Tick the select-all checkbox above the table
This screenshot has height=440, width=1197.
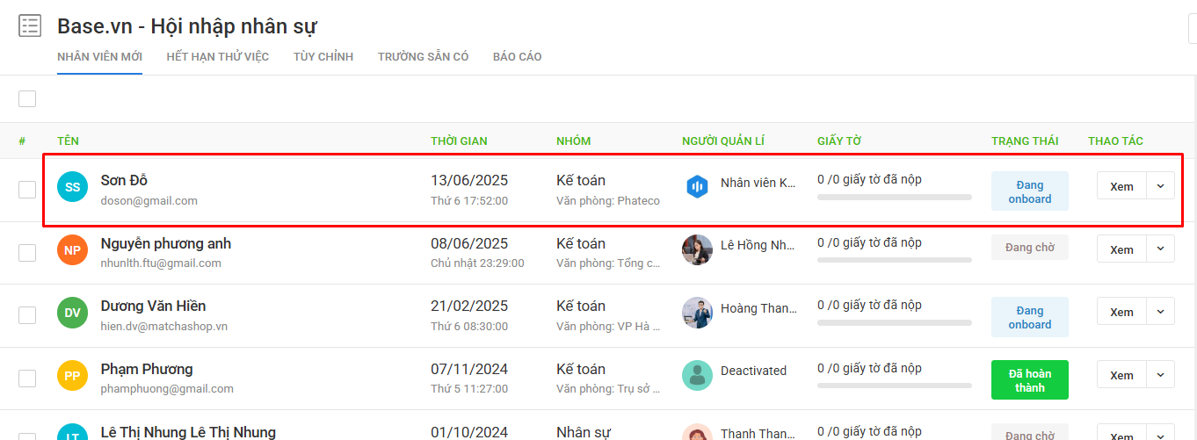27,98
